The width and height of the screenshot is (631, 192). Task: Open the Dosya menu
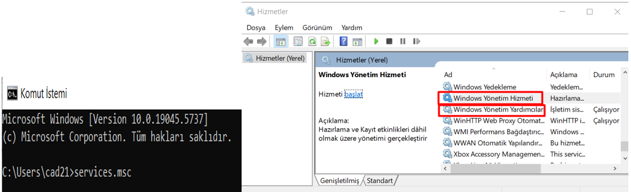(x=256, y=27)
